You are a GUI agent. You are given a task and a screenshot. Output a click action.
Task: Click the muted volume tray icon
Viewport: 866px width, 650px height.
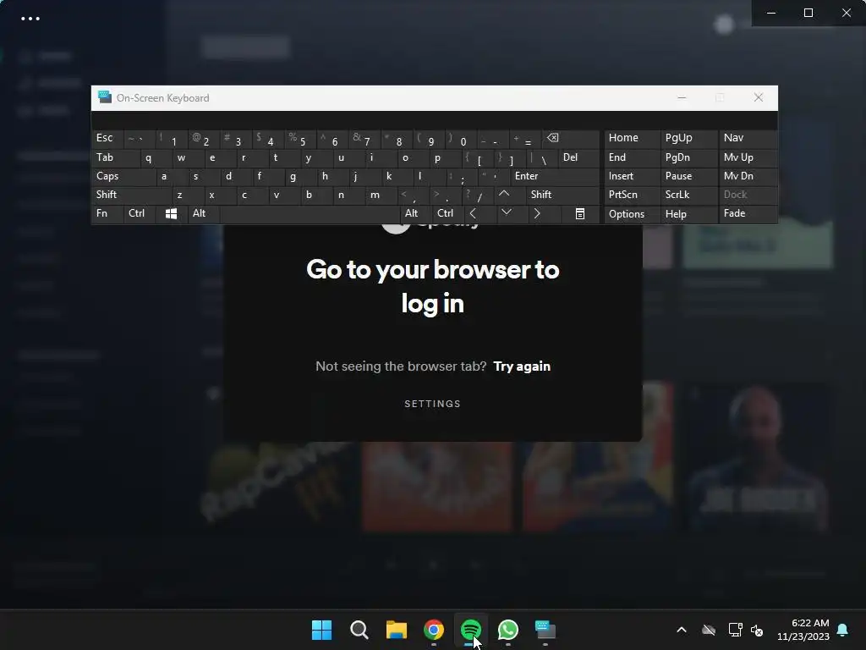point(757,630)
